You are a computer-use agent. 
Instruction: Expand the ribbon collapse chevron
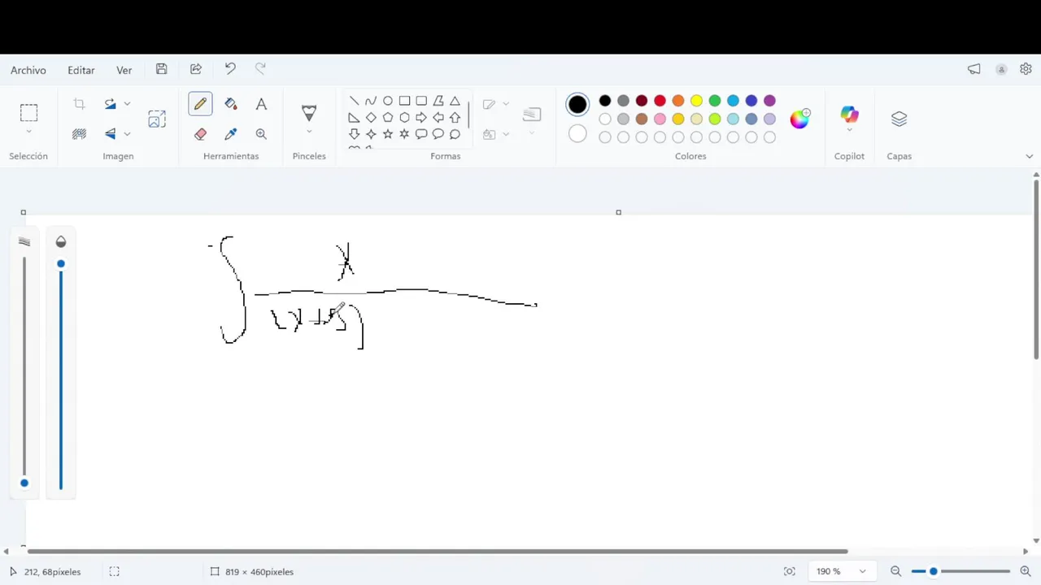click(1029, 156)
